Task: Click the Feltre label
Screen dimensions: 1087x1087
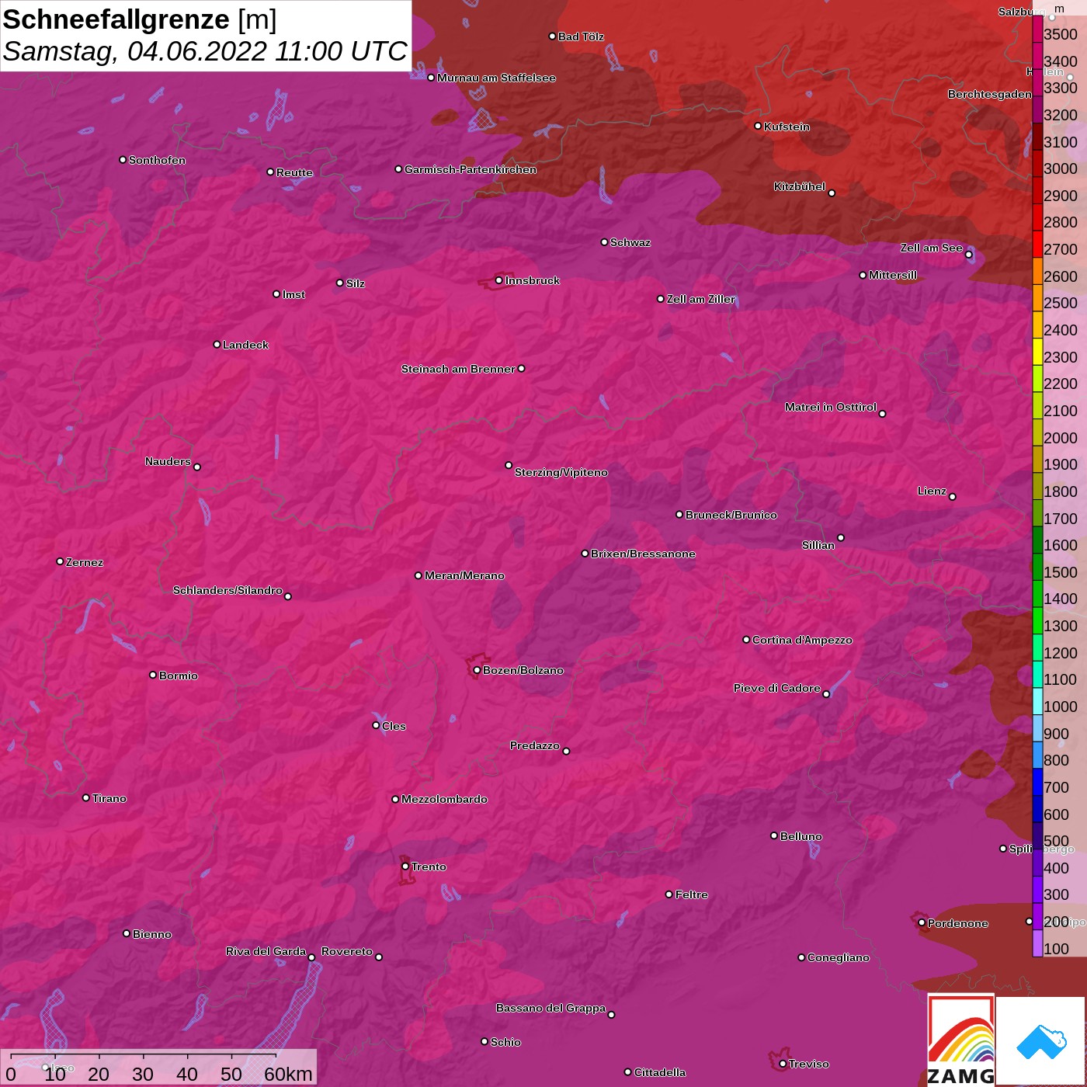Action: (x=691, y=894)
